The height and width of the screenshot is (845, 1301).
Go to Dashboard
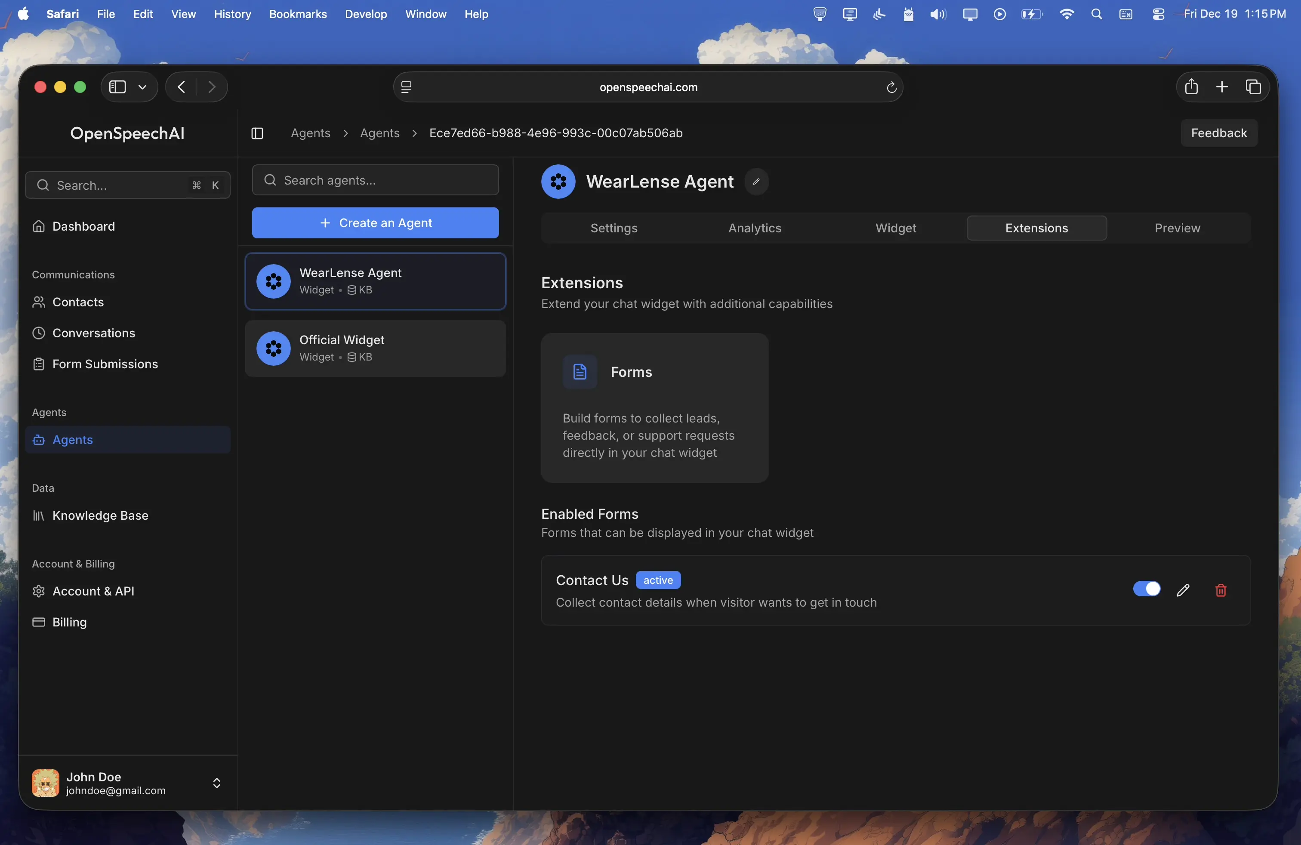click(x=127, y=226)
